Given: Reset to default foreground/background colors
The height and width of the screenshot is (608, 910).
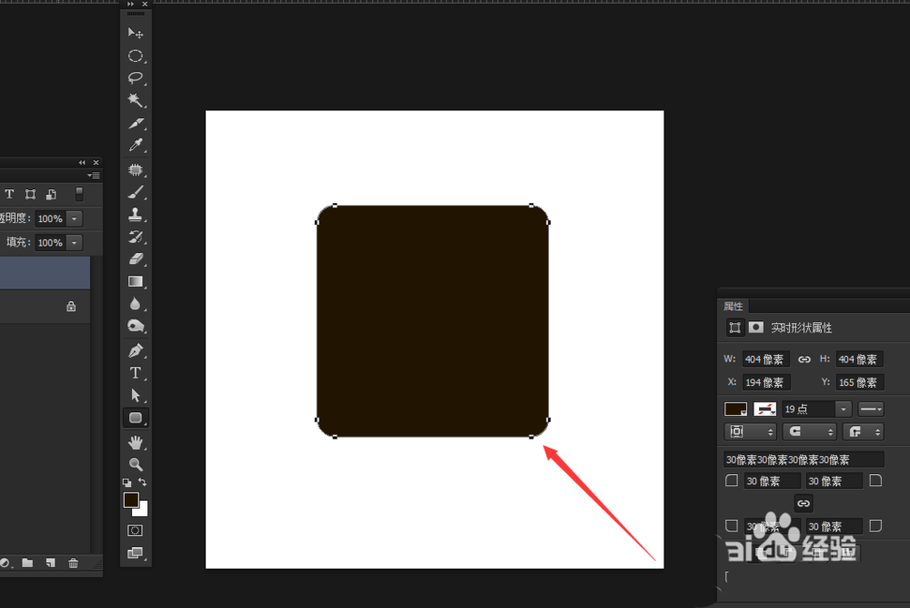Looking at the screenshot, I should [127, 482].
